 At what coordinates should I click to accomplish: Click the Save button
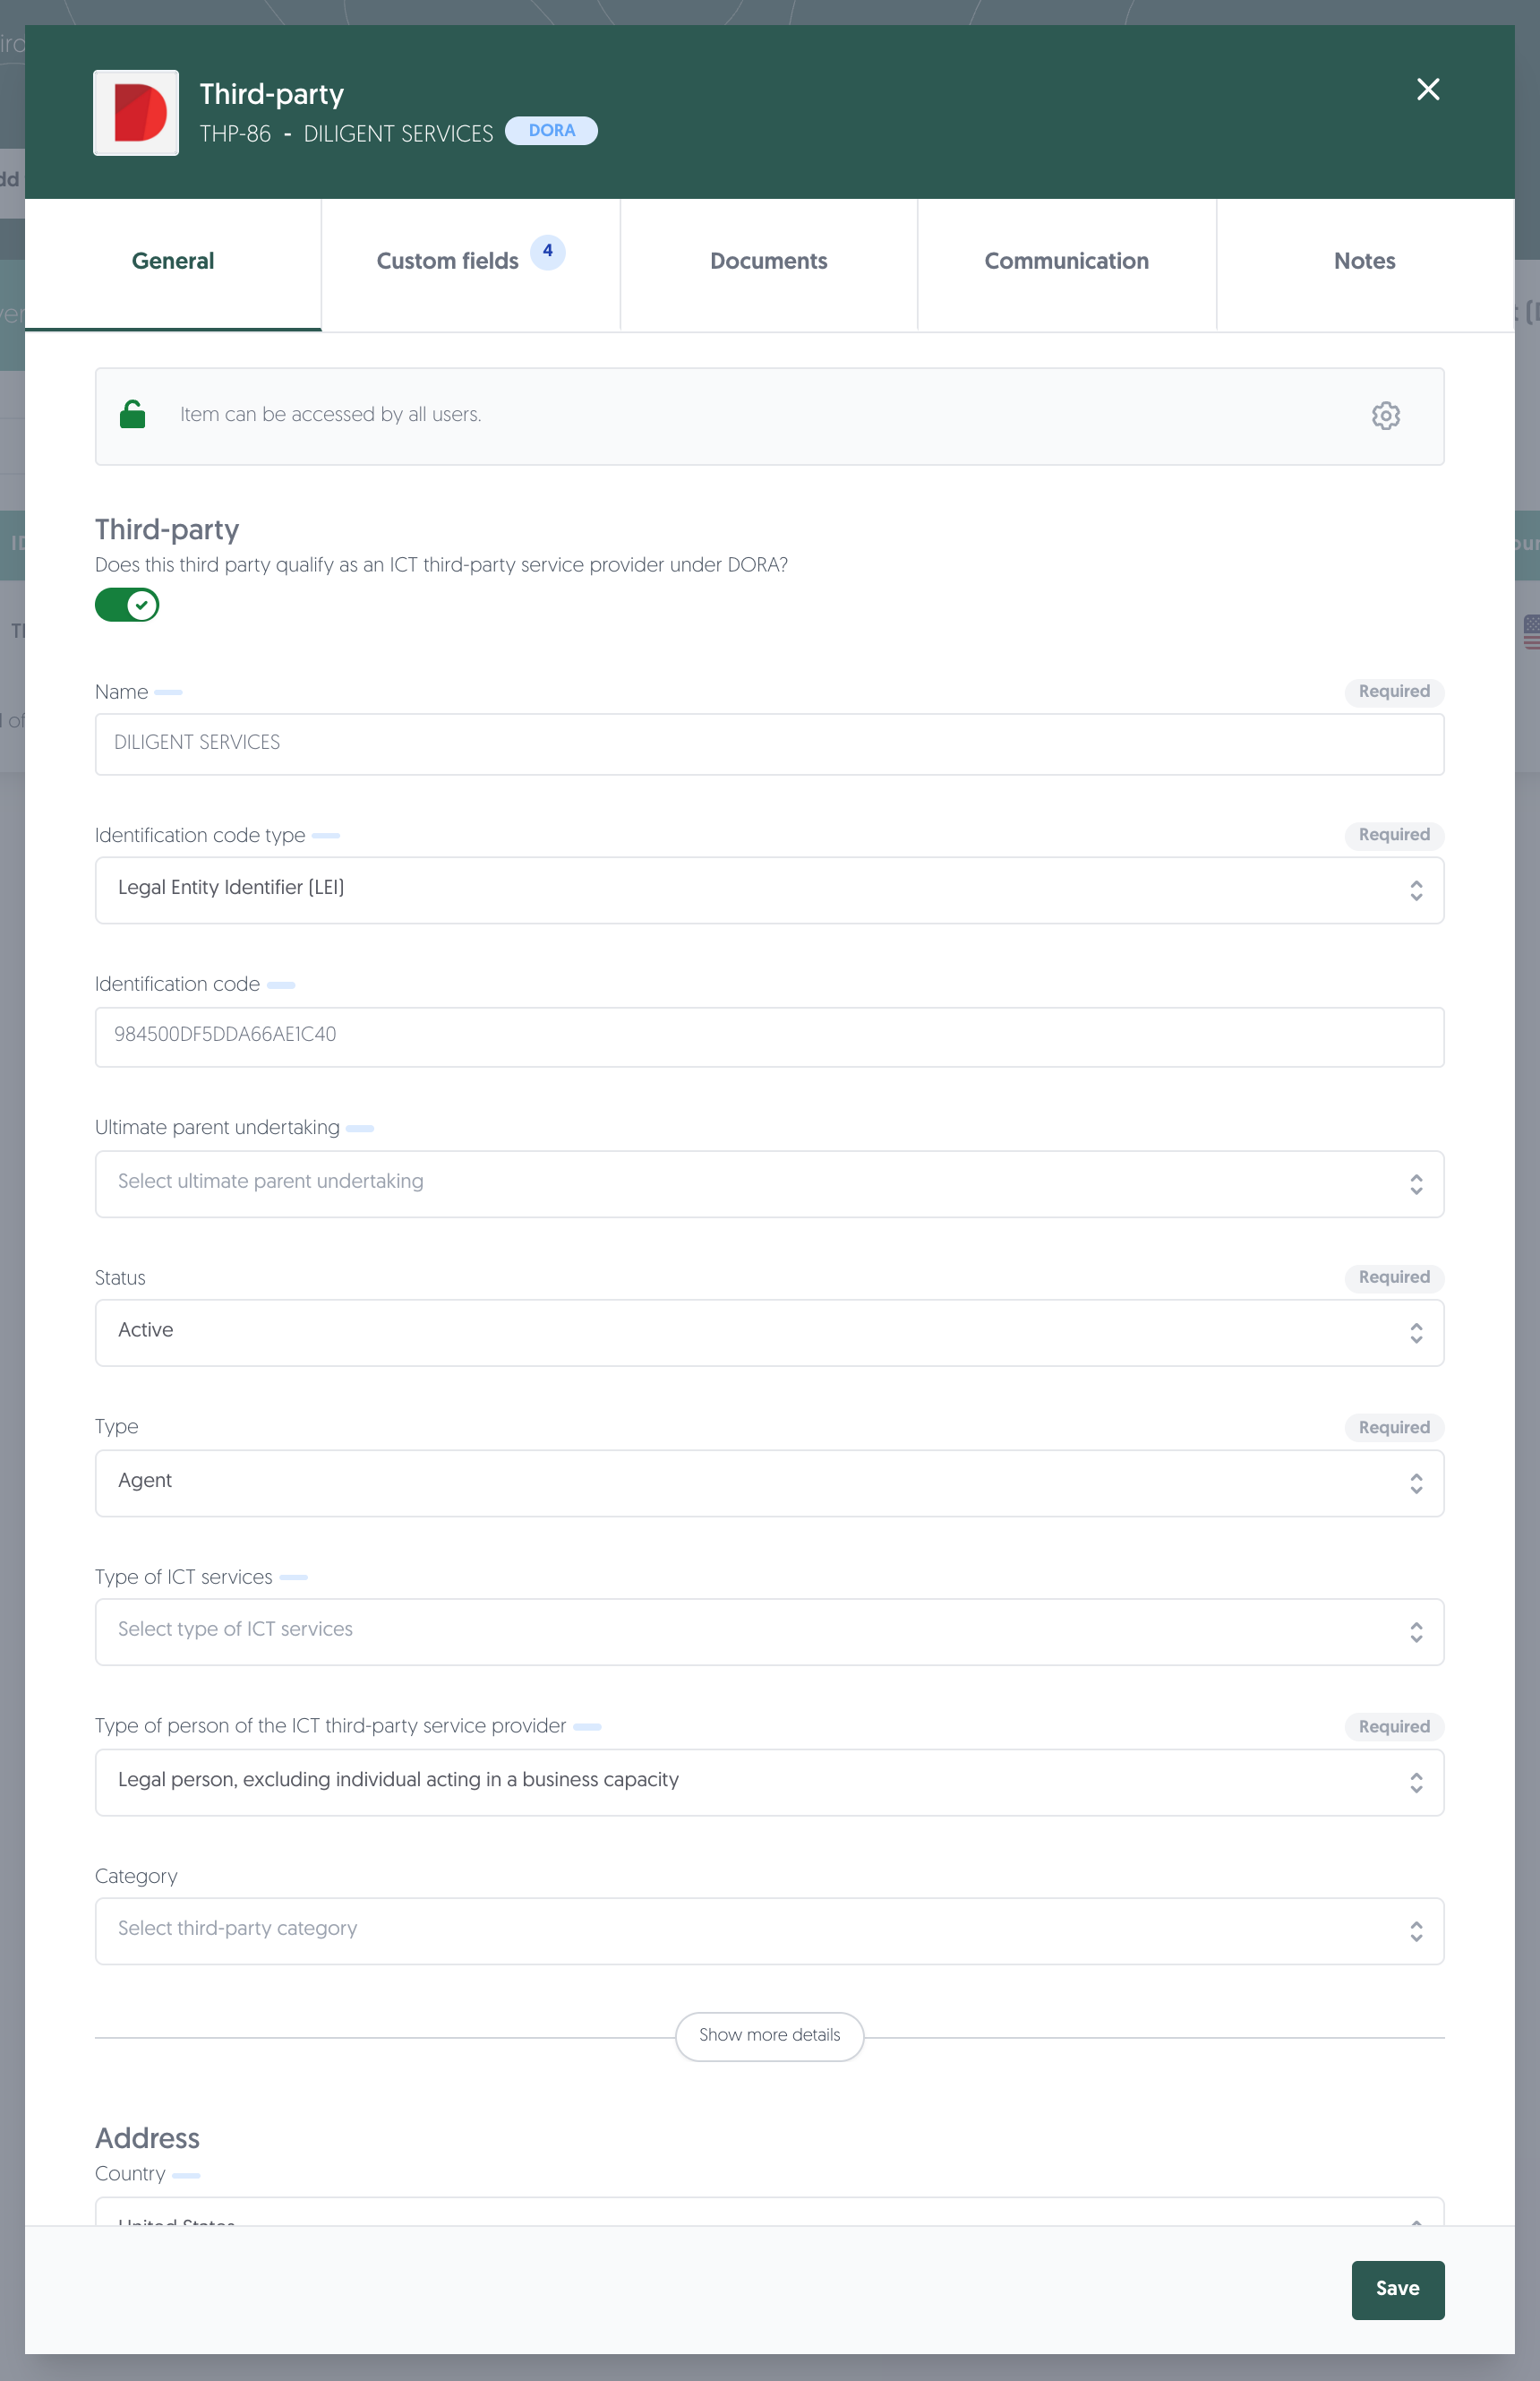coord(1397,2290)
